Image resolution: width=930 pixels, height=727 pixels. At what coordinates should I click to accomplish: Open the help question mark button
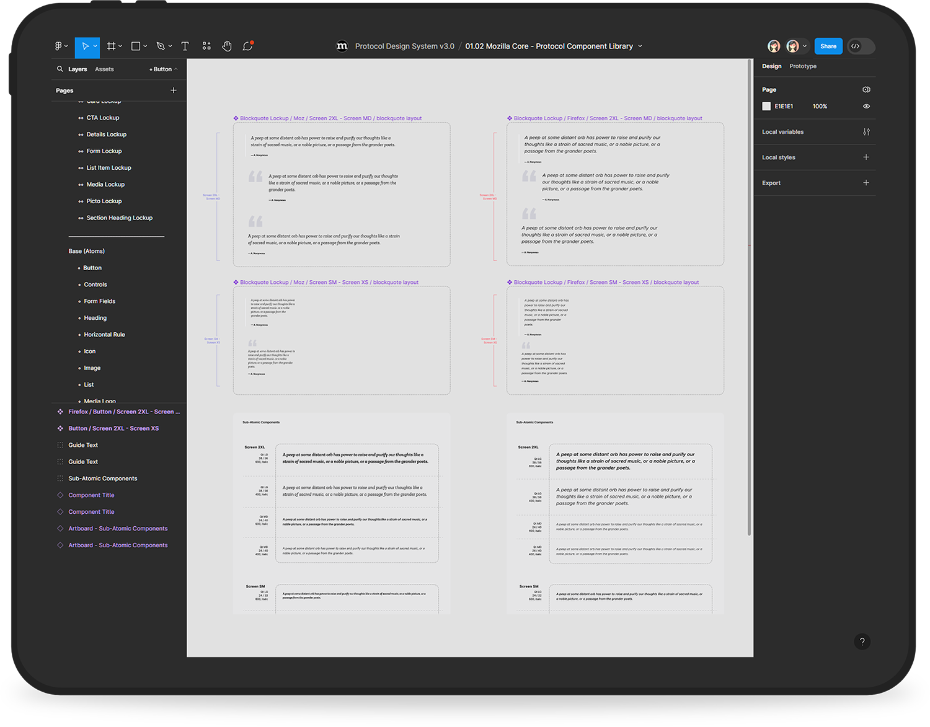pos(862,641)
